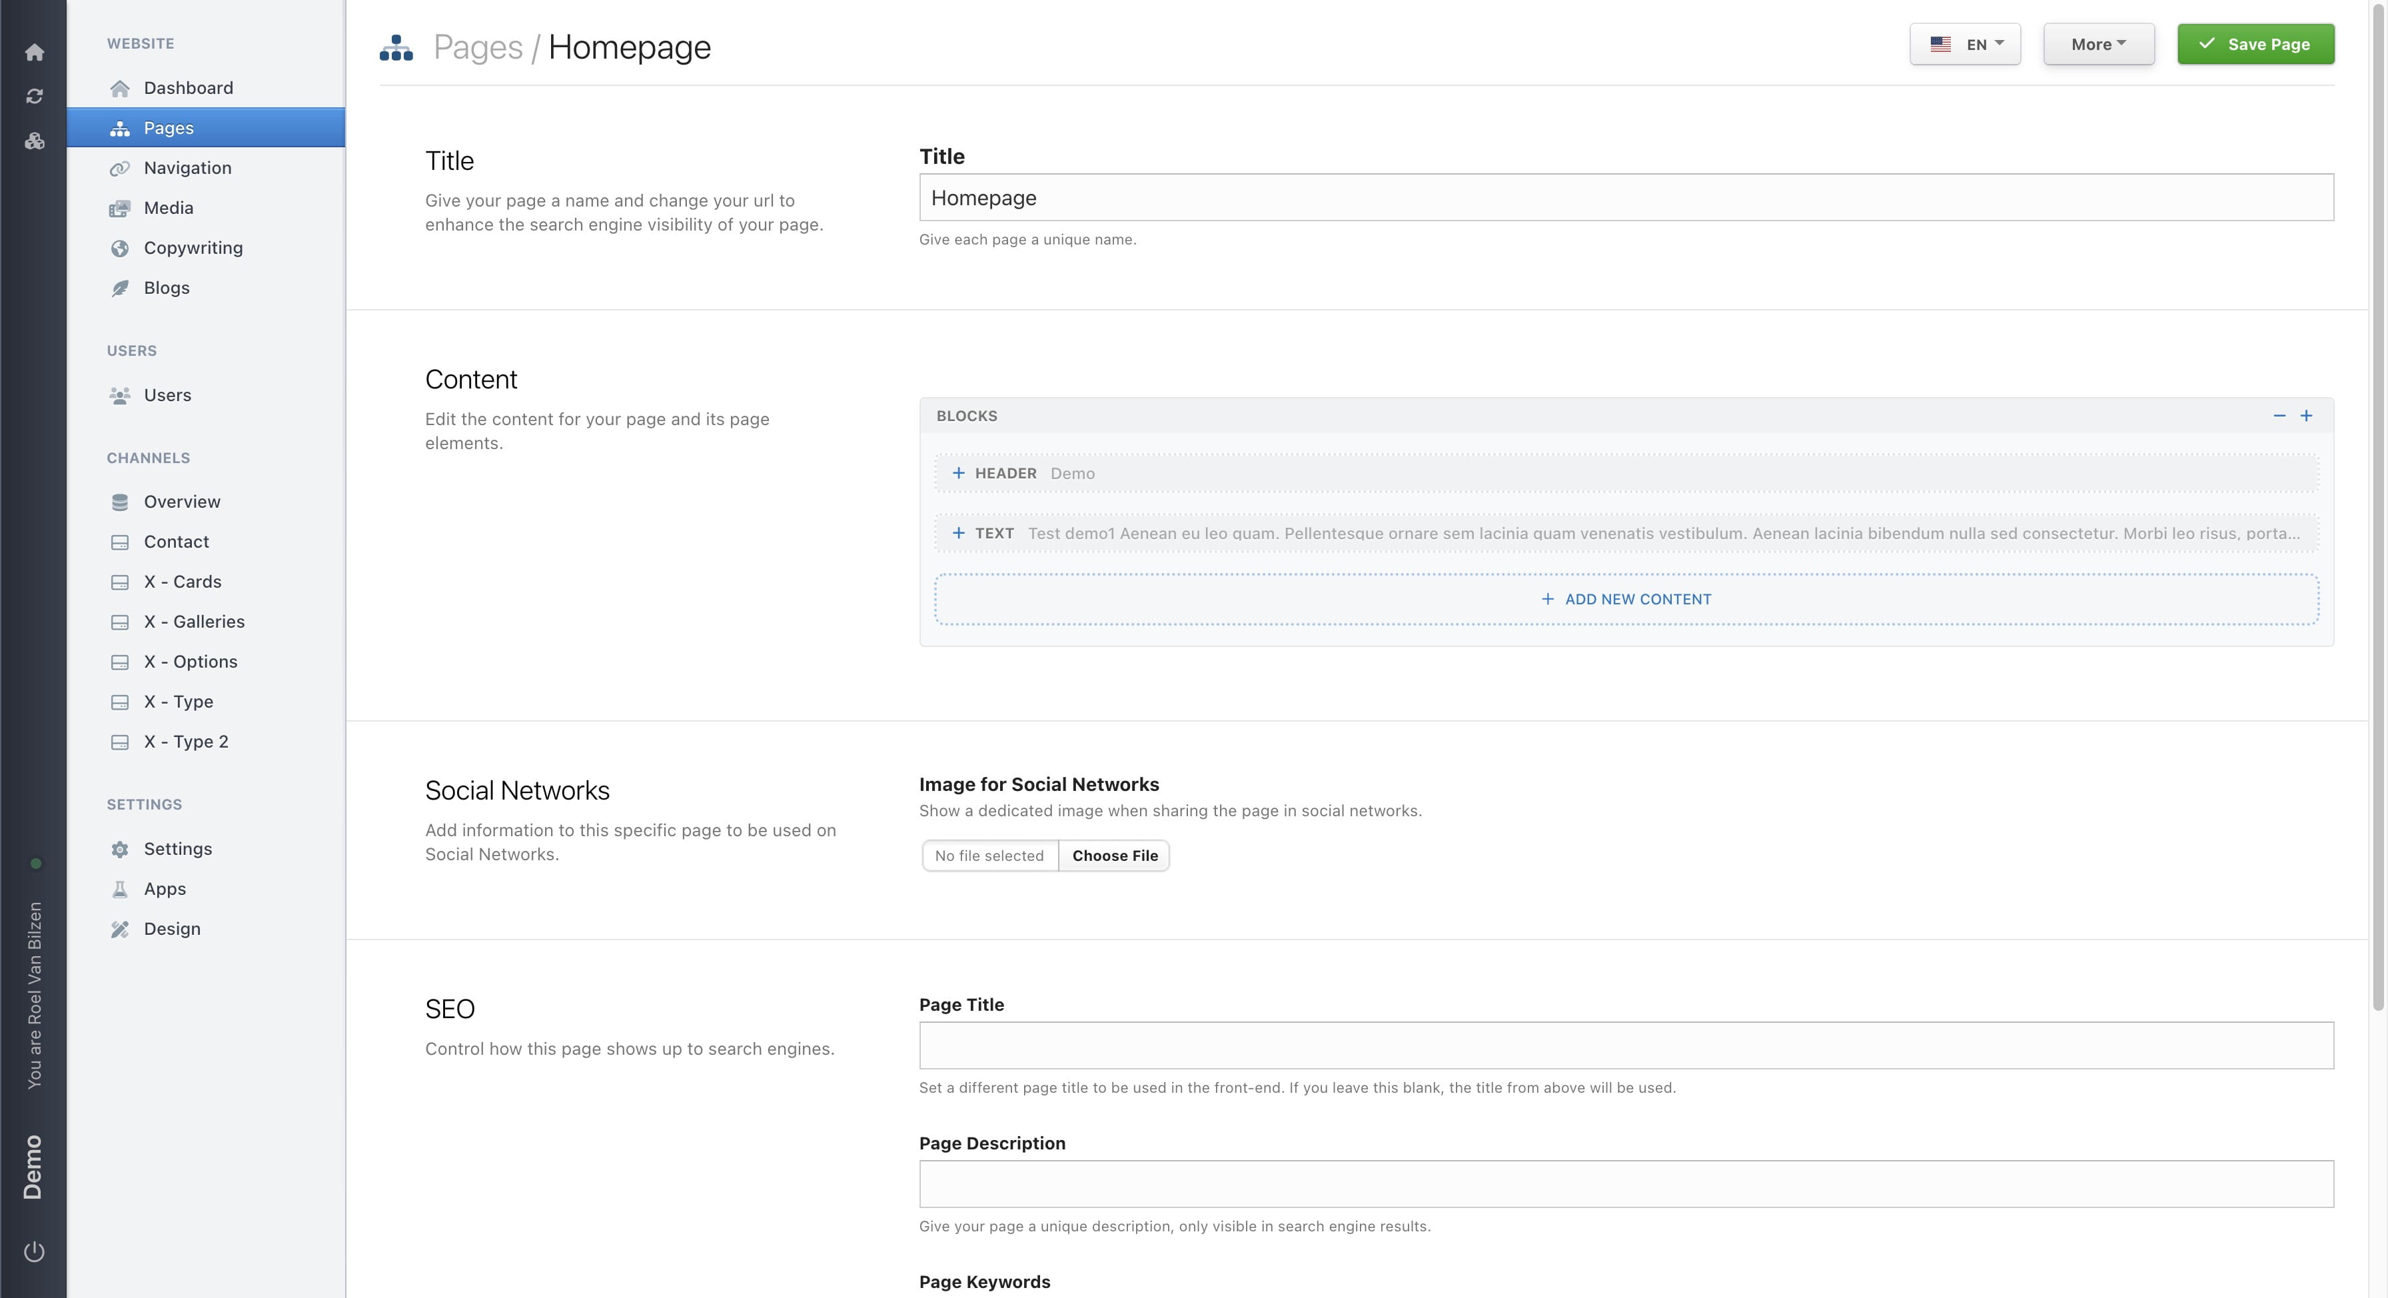This screenshot has width=2388, height=1298.
Task: Click the refresh icon in dark rail
Action: [34, 97]
